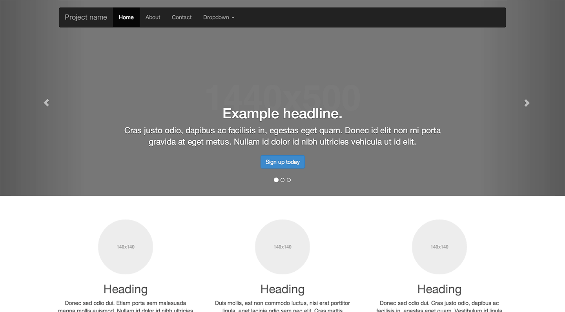Click the middle 140x140 circle image

[x=282, y=247]
